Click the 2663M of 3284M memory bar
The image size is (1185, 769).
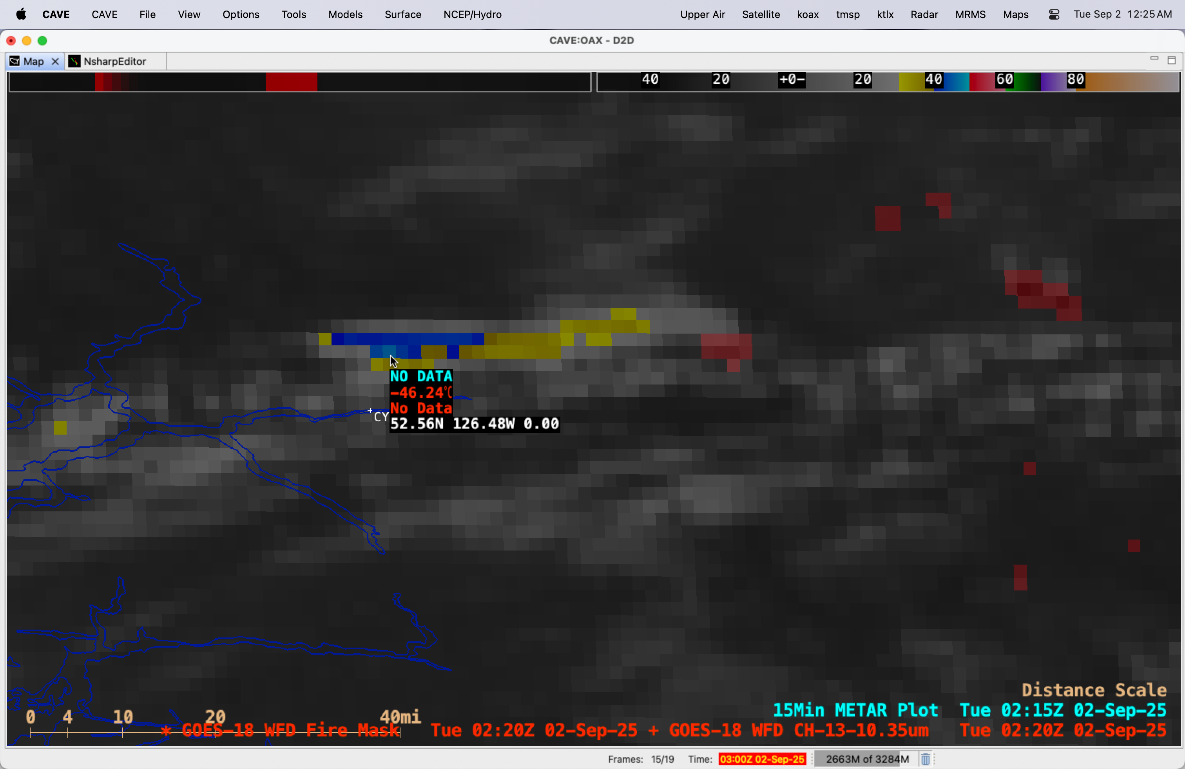click(x=866, y=759)
